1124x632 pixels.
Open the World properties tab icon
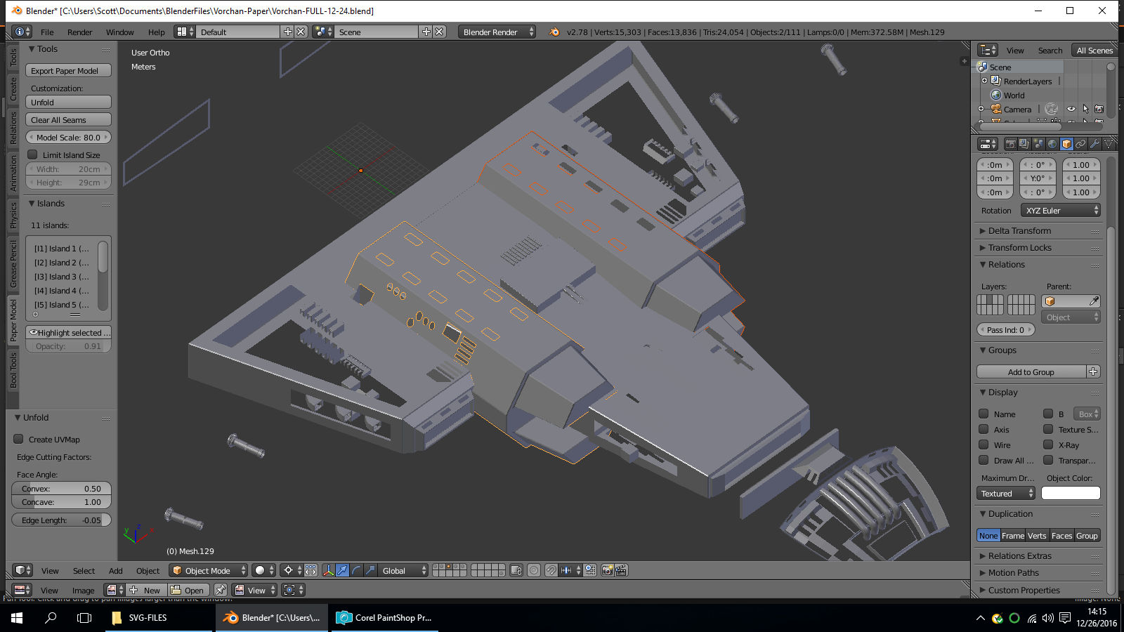(x=1052, y=144)
